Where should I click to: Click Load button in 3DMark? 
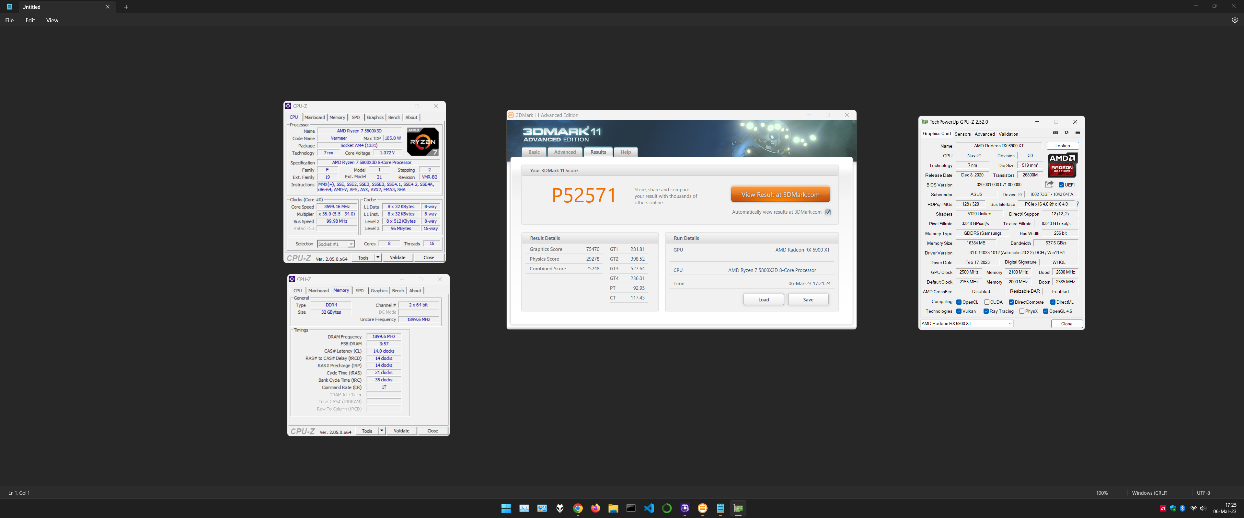click(763, 299)
